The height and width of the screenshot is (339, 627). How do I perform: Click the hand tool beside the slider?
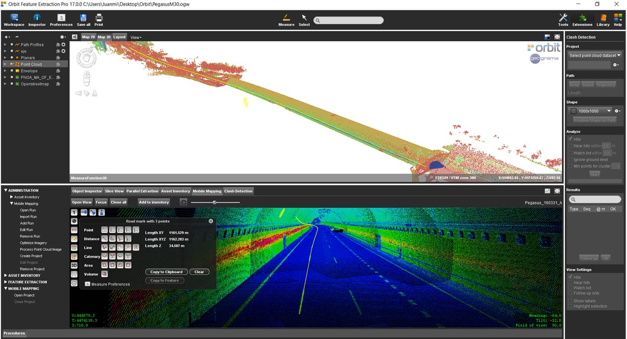(x=183, y=202)
